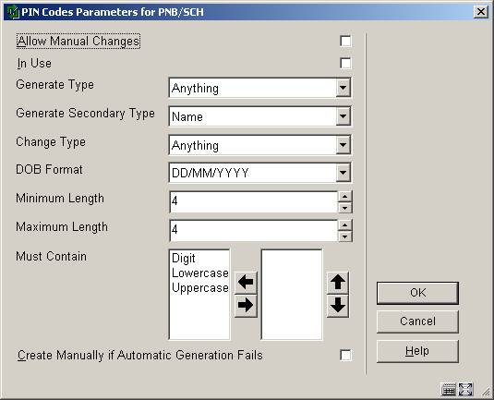Viewport: 494px width, 400px height.
Task: Click the move up arrow button
Action: click(338, 282)
